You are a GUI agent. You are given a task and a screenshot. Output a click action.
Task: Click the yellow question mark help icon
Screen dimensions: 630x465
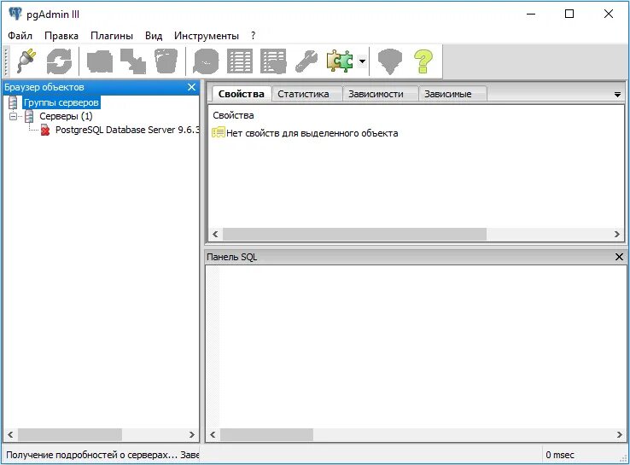423,61
